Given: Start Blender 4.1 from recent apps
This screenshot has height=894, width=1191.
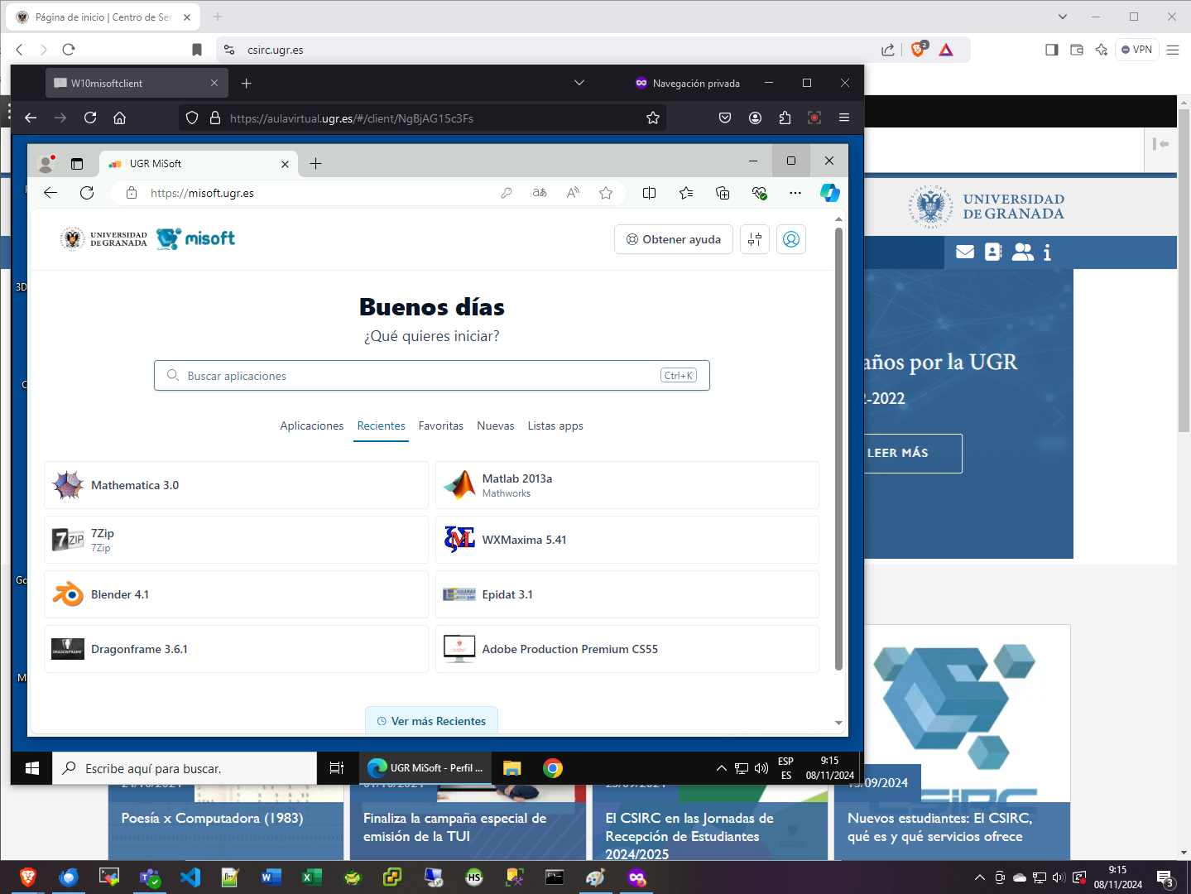Looking at the screenshot, I should 236,594.
